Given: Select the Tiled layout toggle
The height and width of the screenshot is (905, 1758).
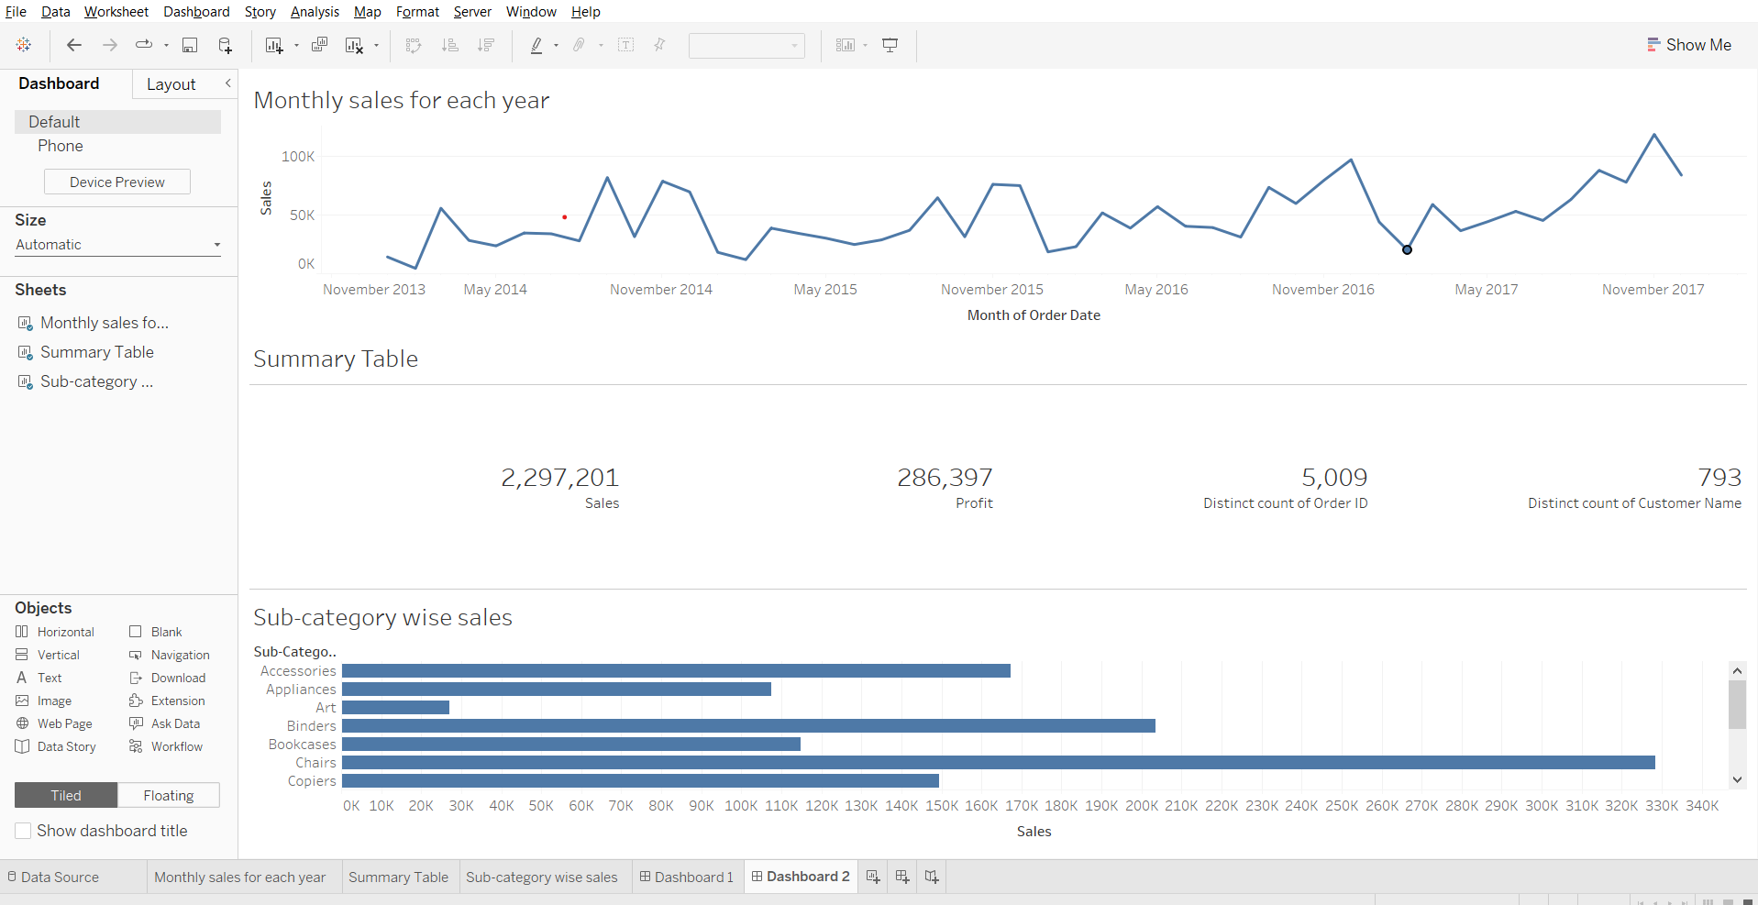Looking at the screenshot, I should [x=66, y=795].
